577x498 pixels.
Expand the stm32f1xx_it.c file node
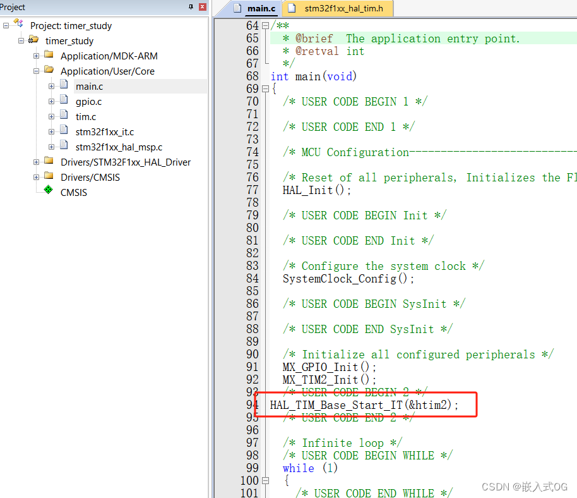pos(51,131)
